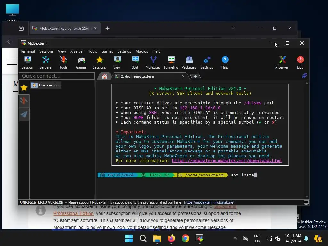Click the ENG US language indicator
This screenshot has width=328, height=246.
click(258, 238)
